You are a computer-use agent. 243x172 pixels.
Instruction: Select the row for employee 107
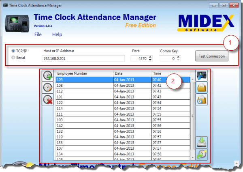coord(123,148)
